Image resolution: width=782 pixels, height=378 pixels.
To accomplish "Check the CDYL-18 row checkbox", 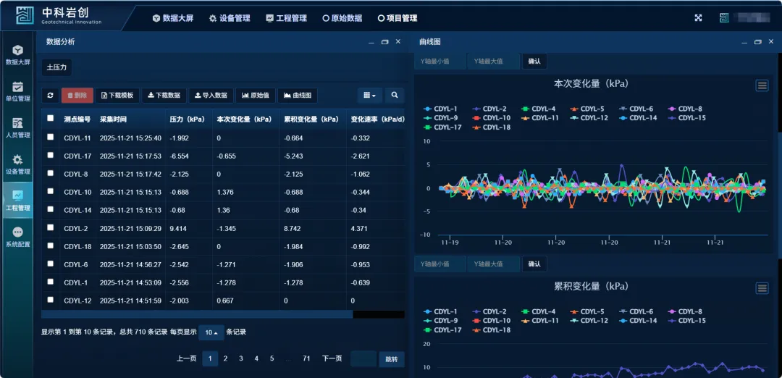I will 50,245.
